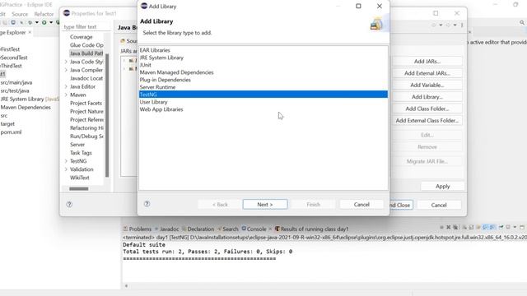Click Add Variable button
Image resolution: width=527 pixels, height=296 pixels.
427,85
